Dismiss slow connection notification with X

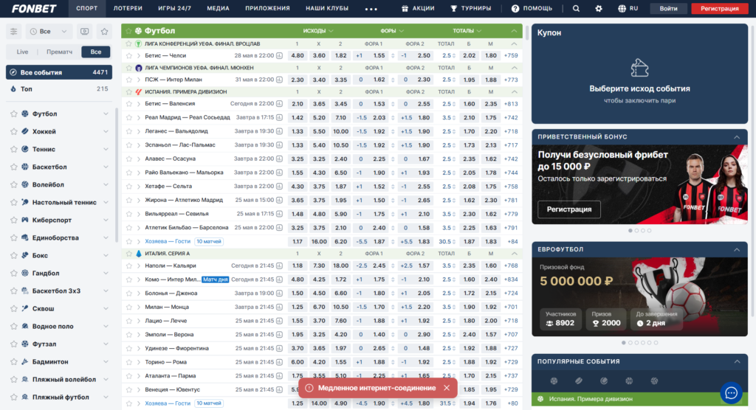(x=447, y=388)
